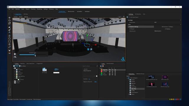Open the Factory library source
Screen dimensions: 189x106
pos(16,66)
